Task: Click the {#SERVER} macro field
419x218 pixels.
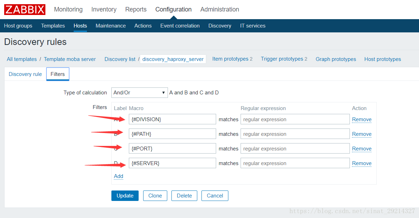Action: [x=172, y=163]
